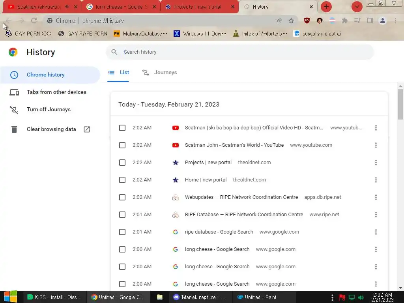
Task: Switch to the Projects new portal tab
Action: pyautogui.click(x=198, y=7)
